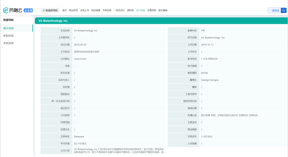Open 关联信息 in sidebar
This screenshot has width=288, height=157.
[x=8, y=43]
